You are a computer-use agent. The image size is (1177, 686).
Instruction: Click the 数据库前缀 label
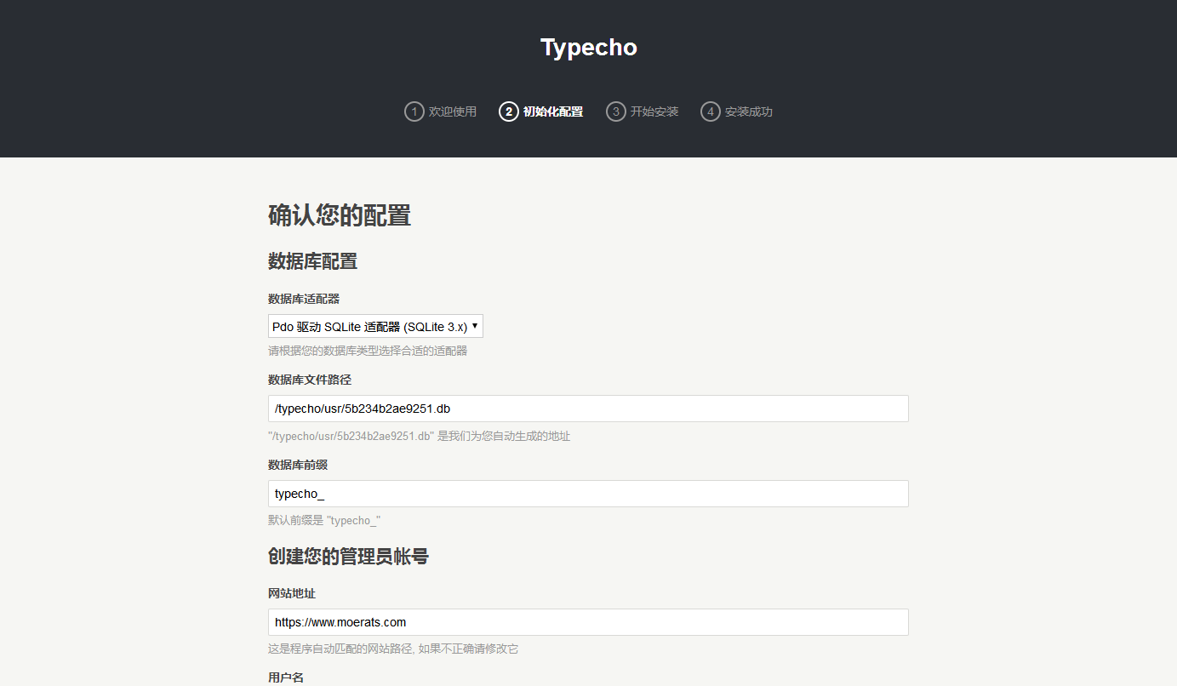[298, 465]
